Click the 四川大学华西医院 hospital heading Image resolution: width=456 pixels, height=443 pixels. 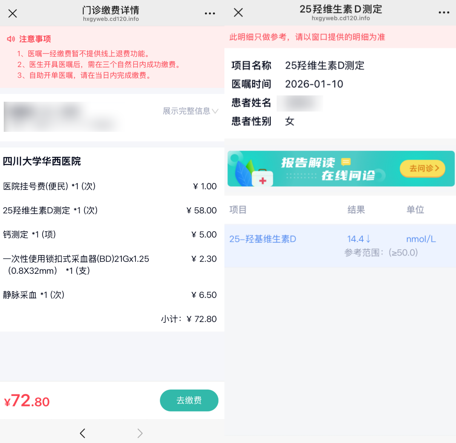(x=42, y=161)
